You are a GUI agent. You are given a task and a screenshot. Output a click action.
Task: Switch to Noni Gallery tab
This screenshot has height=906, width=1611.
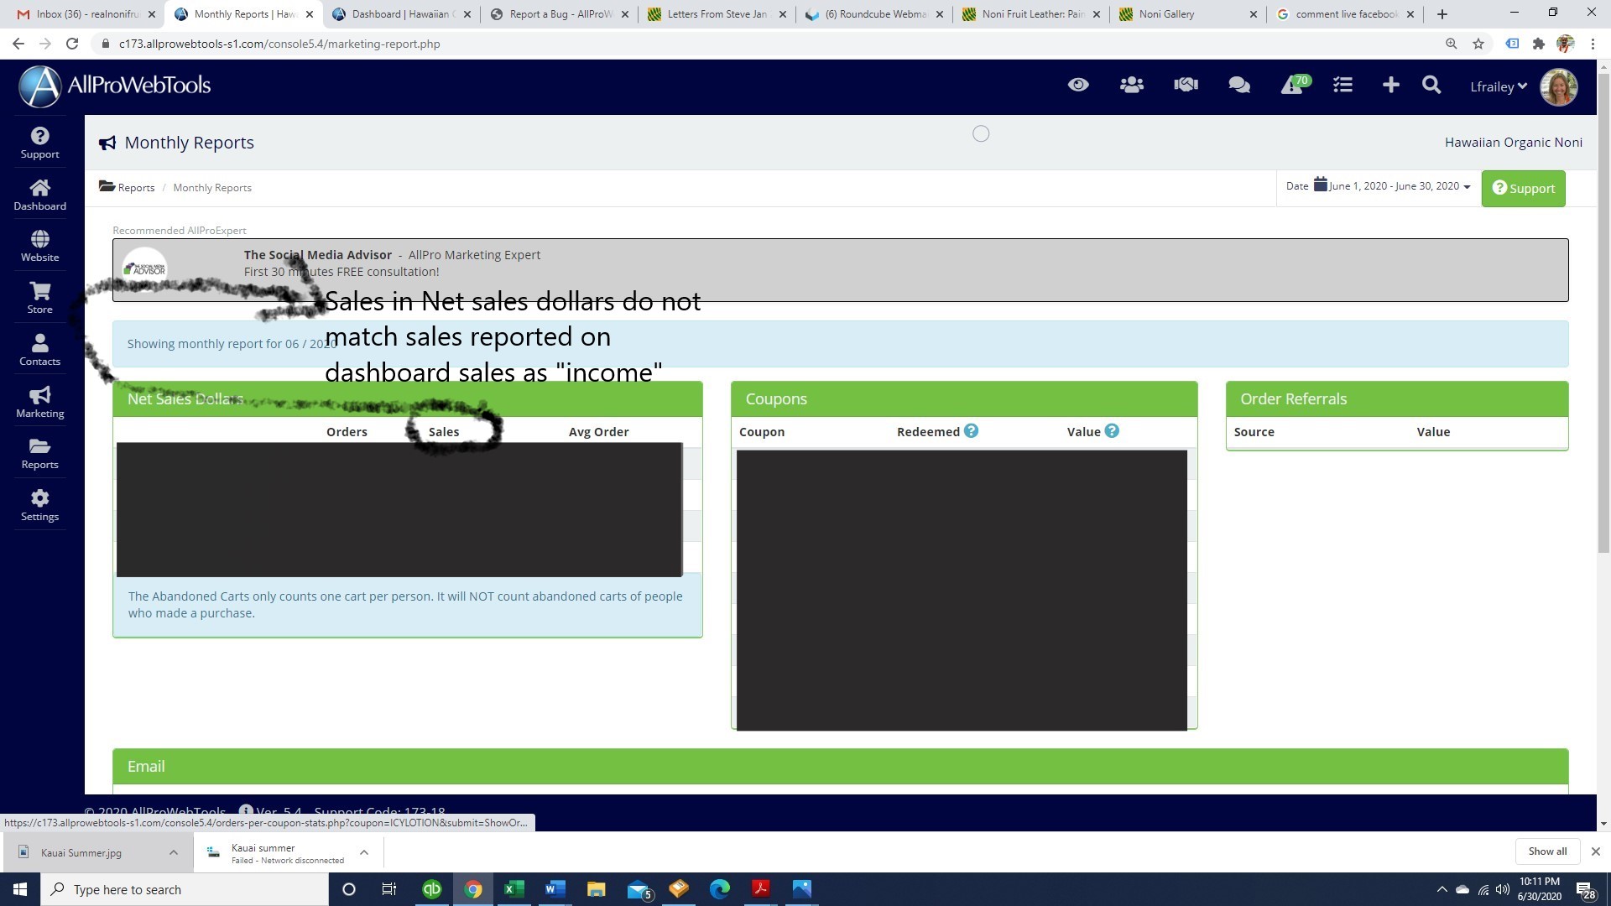1188,14
